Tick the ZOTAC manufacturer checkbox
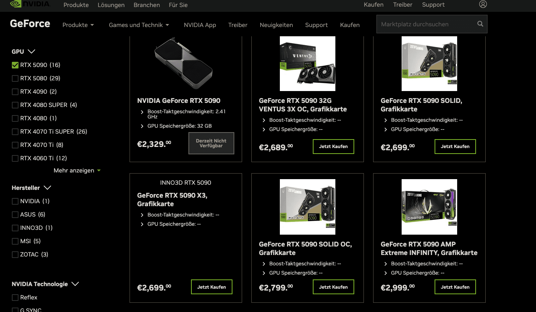Image resolution: width=536 pixels, height=312 pixels. pos(15,255)
